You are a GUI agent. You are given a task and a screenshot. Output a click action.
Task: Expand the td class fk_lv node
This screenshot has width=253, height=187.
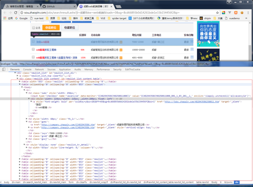click(x=27, y=119)
